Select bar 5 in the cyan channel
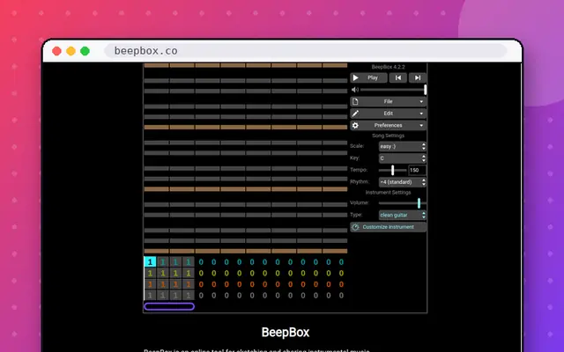 pyautogui.click(x=201, y=262)
